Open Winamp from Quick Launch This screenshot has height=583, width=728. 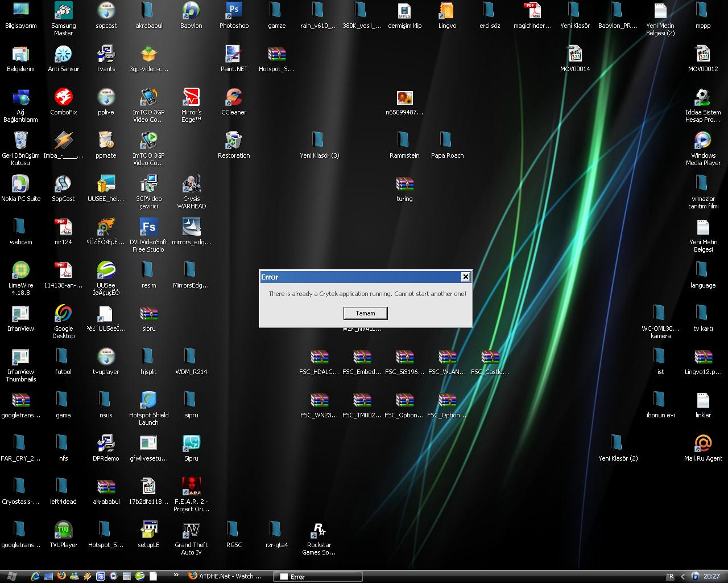[88, 576]
